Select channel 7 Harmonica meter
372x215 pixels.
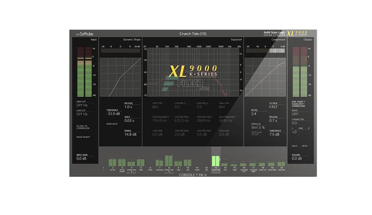159,163
